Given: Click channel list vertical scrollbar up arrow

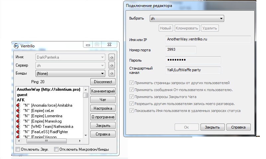Looking at the screenshot, I should click(x=86, y=90).
